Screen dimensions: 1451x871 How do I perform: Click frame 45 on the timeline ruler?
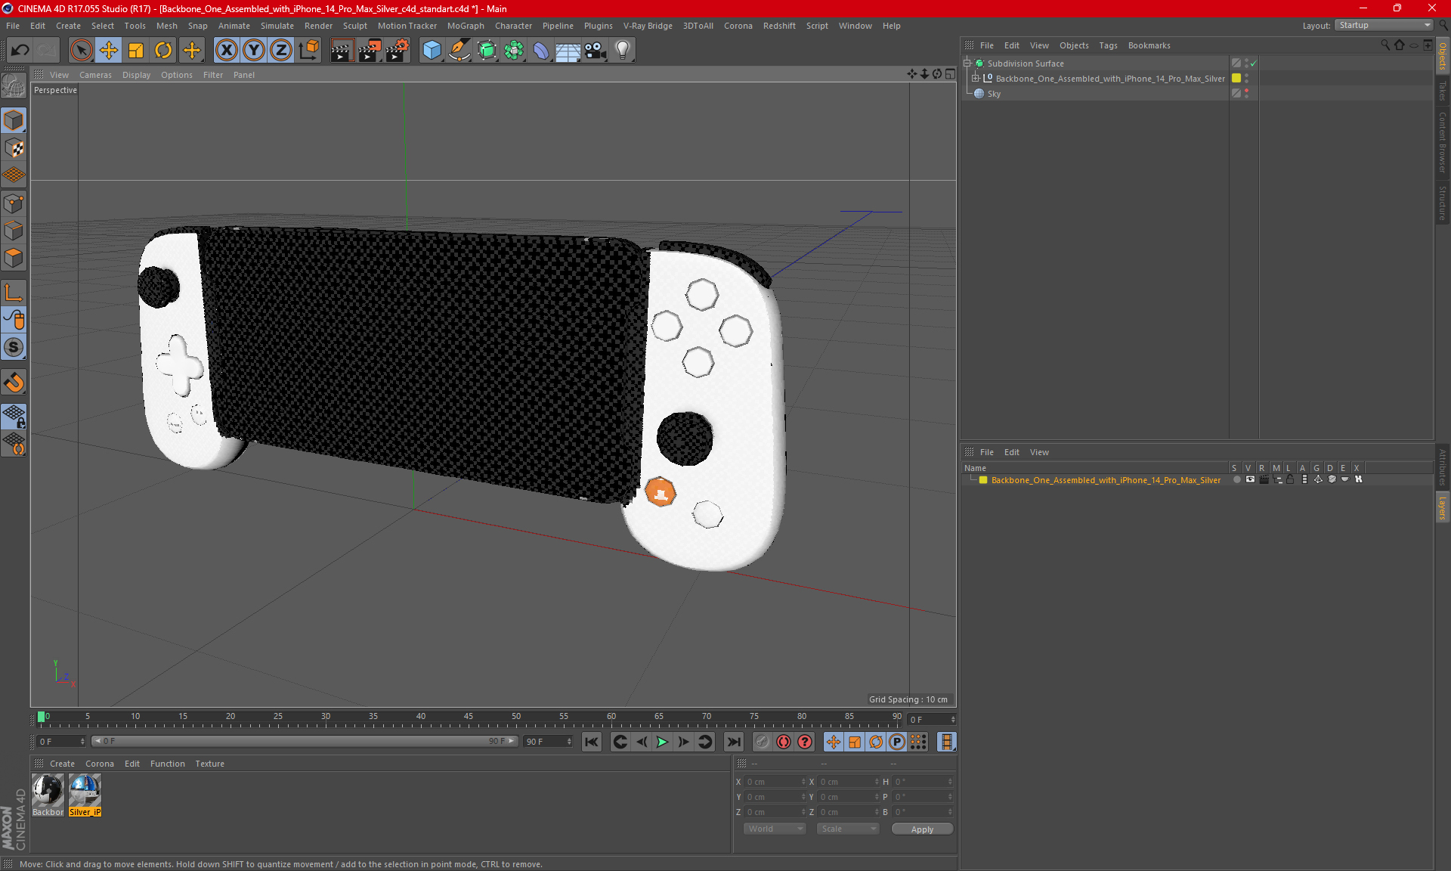tap(469, 717)
